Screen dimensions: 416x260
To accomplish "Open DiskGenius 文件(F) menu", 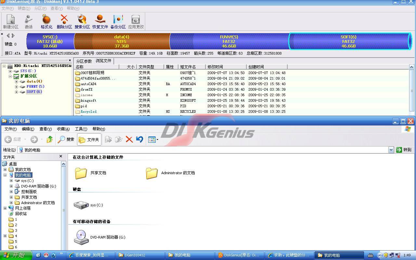I will [7, 8].
